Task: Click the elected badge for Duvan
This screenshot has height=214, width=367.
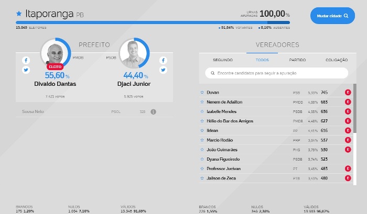Action: coord(348,92)
